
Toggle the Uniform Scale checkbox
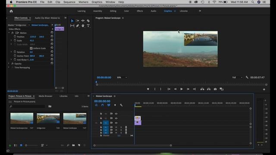click(31, 48)
